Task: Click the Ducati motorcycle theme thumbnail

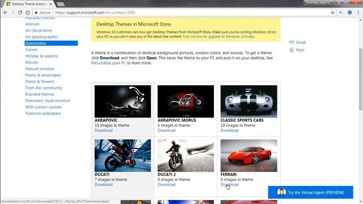Action: pyautogui.click(x=123, y=155)
